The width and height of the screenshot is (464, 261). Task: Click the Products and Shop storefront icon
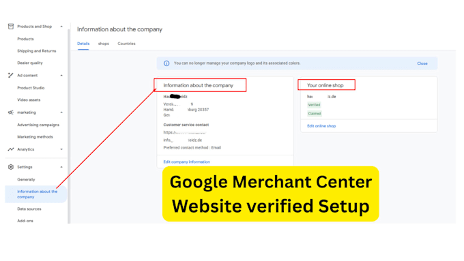click(11, 27)
